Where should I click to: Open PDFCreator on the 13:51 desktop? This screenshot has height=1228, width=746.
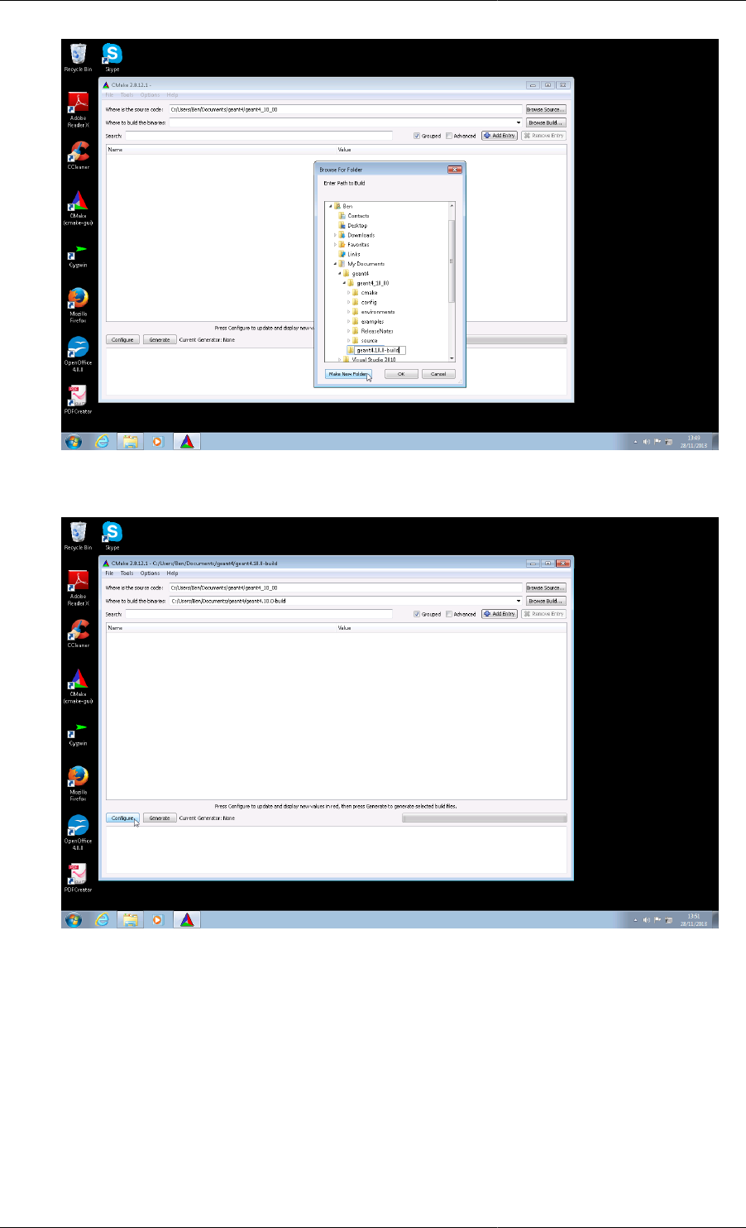click(78, 878)
